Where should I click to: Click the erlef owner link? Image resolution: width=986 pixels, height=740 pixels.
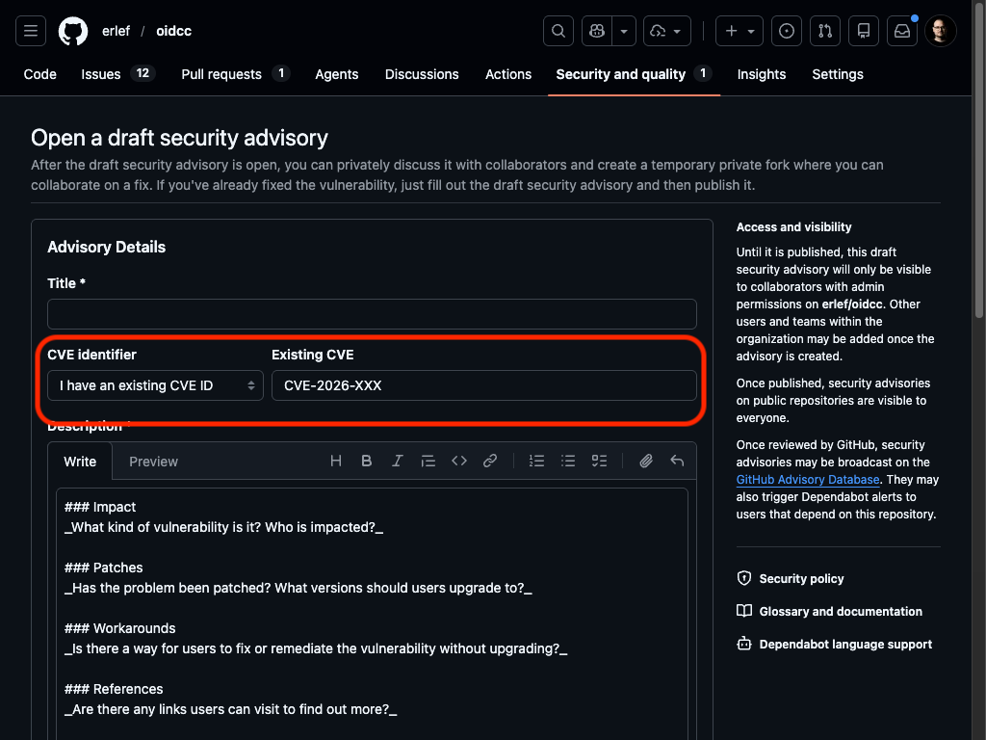[x=116, y=31]
